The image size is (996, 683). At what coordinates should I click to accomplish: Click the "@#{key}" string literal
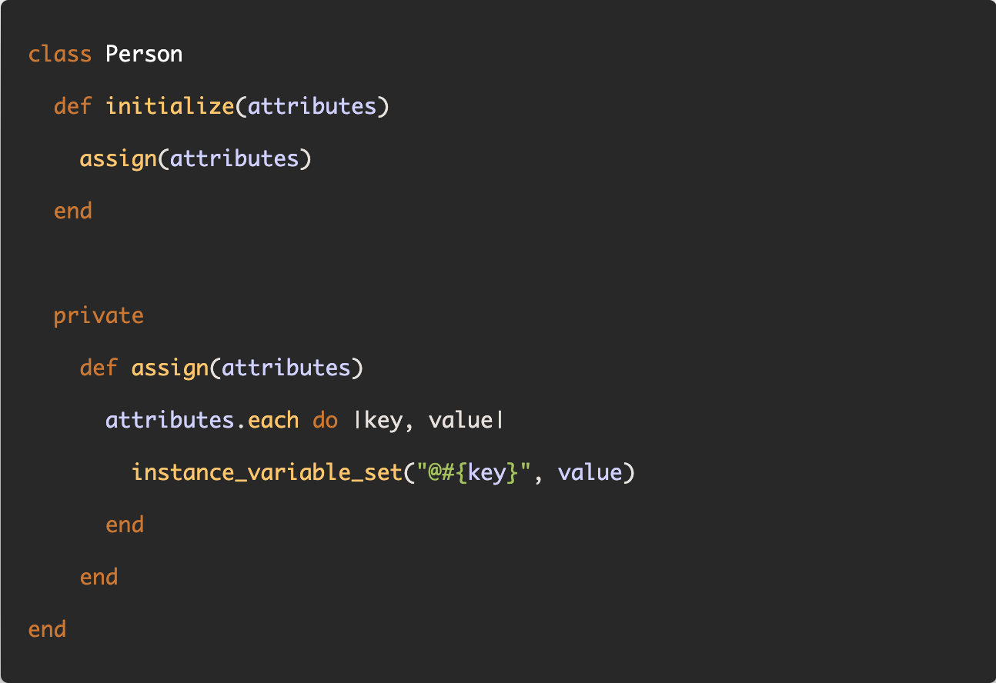[473, 472]
